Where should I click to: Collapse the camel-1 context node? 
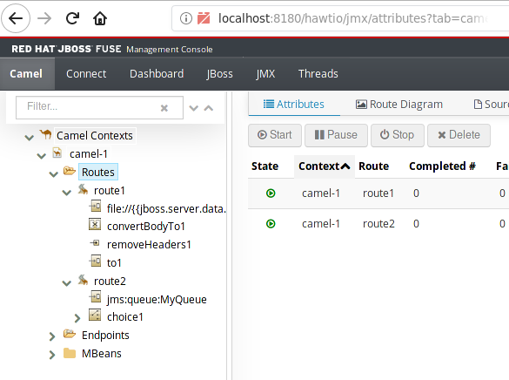[x=42, y=156]
